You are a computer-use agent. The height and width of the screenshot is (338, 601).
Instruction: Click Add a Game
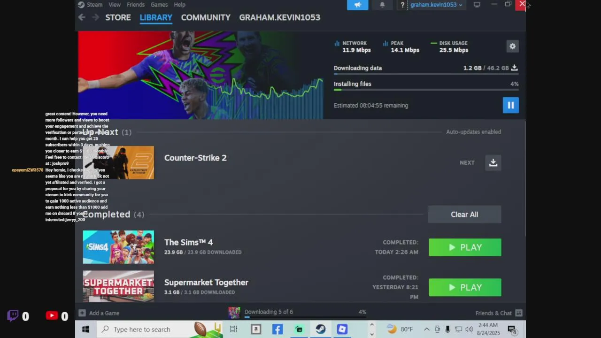click(x=99, y=313)
